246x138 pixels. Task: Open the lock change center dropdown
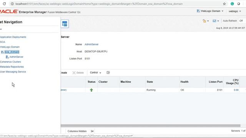click(206, 21)
